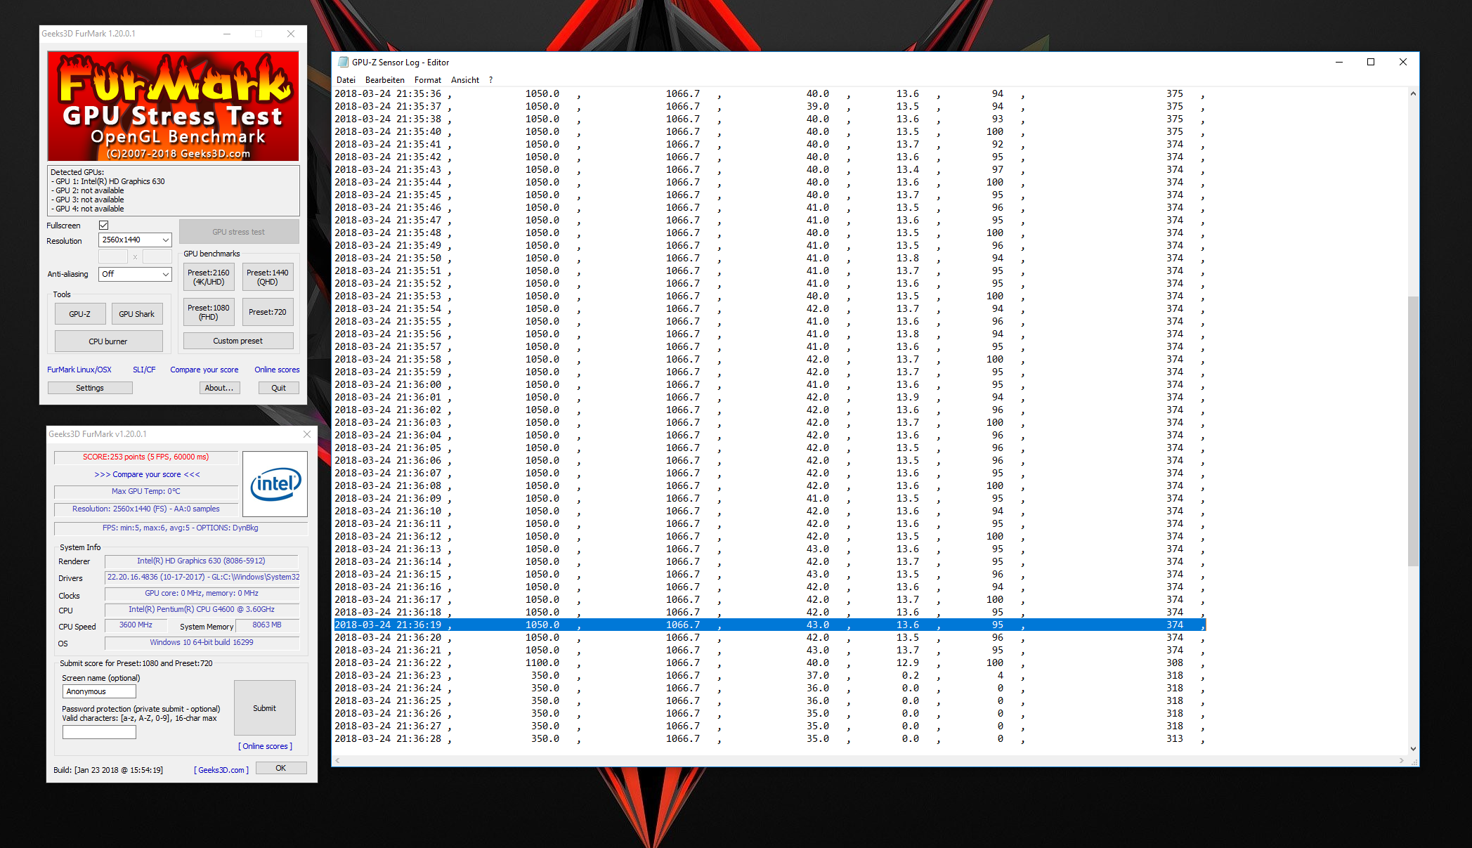Click the scroll up arrow in Editor
The height and width of the screenshot is (848, 1472).
(1412, 93)
